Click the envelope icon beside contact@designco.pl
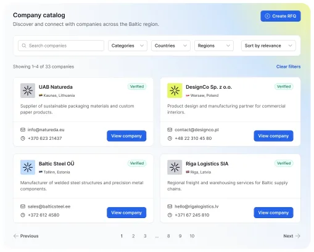 (170, 130)
